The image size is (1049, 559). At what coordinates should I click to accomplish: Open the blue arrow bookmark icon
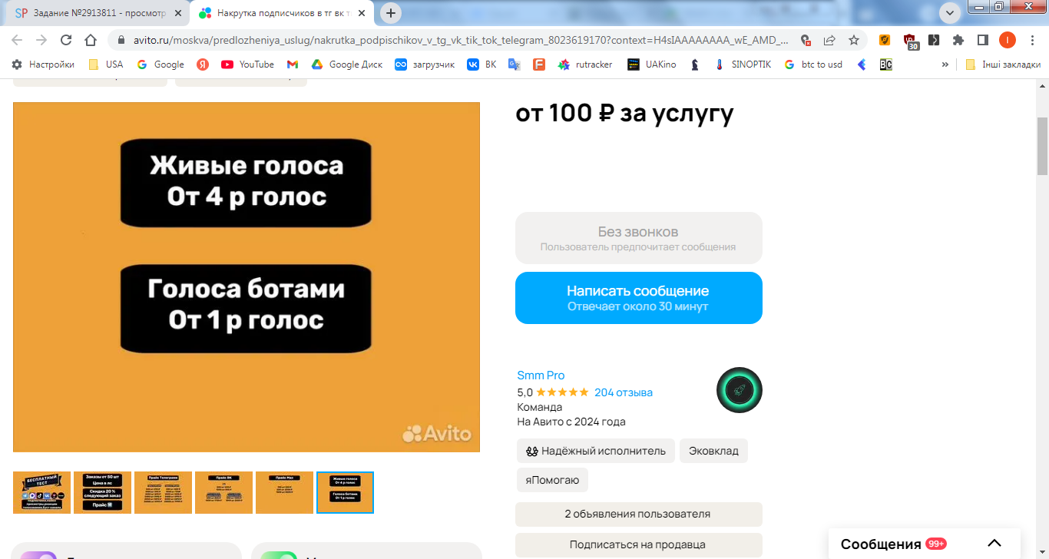[862, 64]
